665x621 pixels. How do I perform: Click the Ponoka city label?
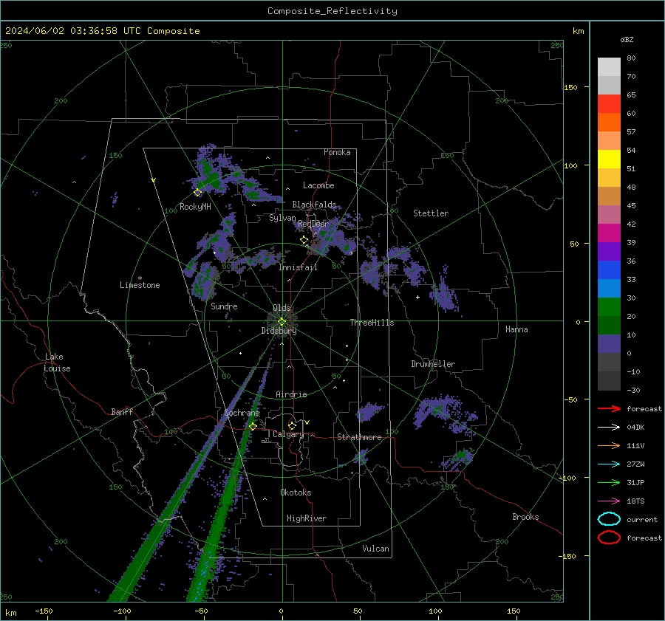(337, 152)
